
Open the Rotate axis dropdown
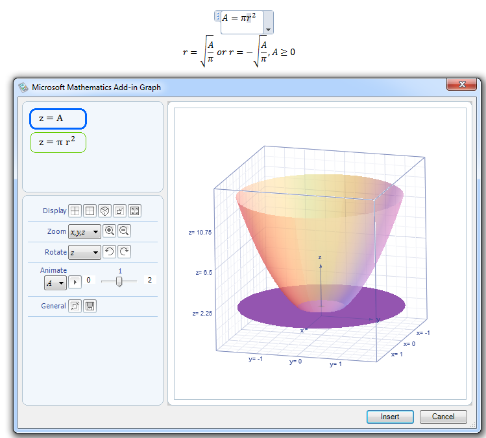84,252
